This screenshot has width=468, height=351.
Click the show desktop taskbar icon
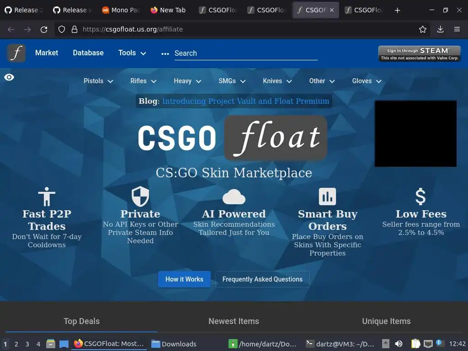click(x=64, y=344)
